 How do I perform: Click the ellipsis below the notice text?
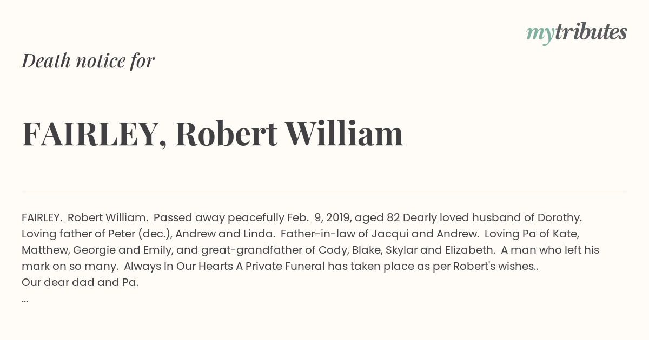tap(25, 300)
